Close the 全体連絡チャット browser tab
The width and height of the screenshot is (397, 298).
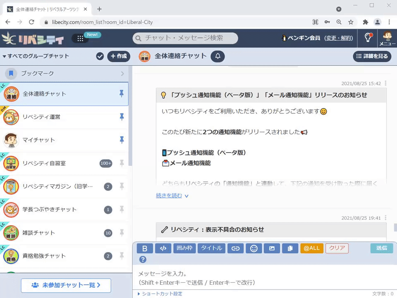85,9
